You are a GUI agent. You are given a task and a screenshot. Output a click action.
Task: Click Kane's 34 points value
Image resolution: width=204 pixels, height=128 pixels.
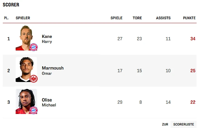coord(193,39)
